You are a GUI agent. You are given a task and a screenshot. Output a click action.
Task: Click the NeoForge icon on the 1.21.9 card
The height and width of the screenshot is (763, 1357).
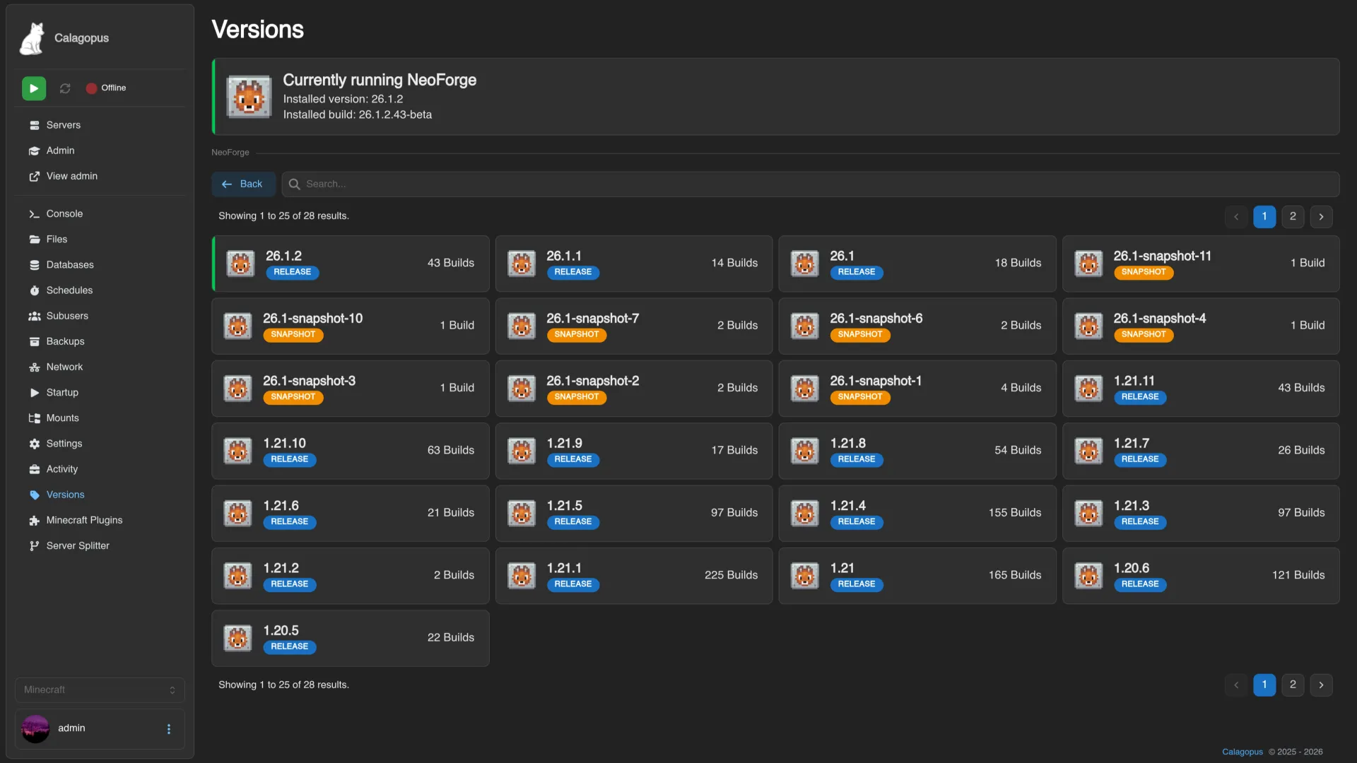point(522,451)
